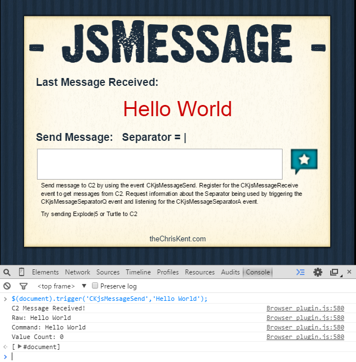
Task: Open DevTools settings gear icon
Action: click(318, 272)
